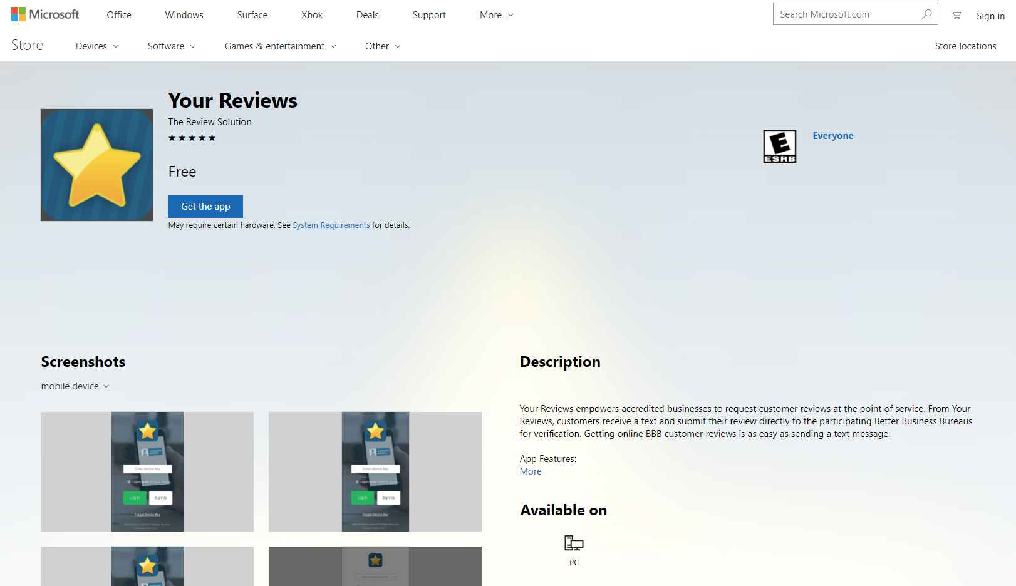Open the Windows menu item
Image resolution: width=1016 pixels, height=586 pixels.
tap(184, 15)
